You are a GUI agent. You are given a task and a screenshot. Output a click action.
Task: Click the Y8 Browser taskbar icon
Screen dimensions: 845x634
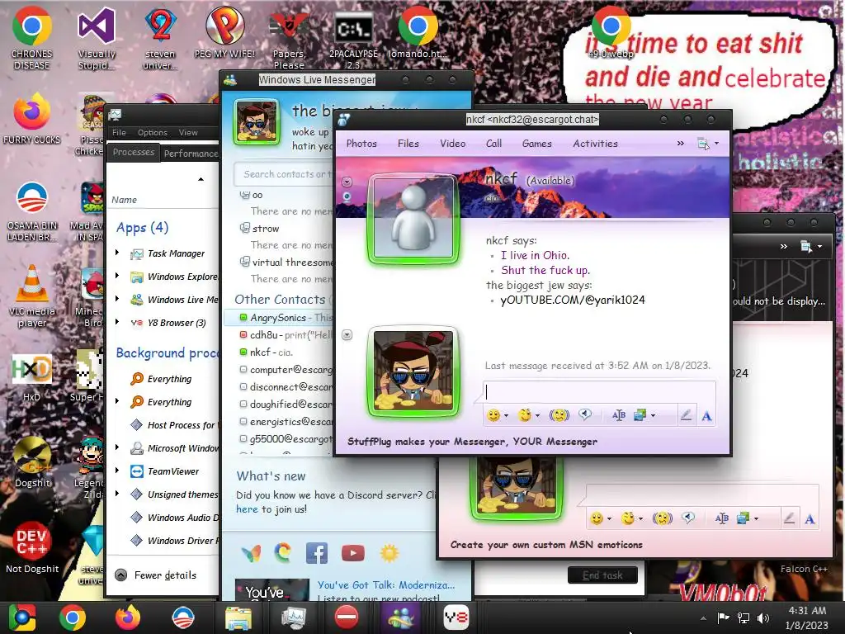456,617
